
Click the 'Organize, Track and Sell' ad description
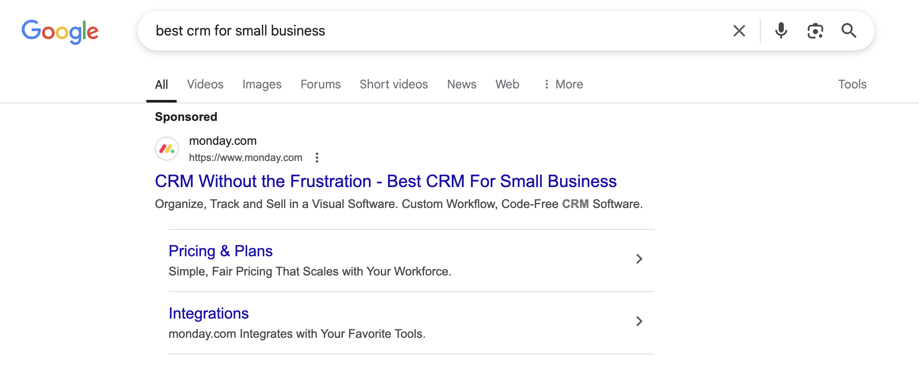coord(399,204)
